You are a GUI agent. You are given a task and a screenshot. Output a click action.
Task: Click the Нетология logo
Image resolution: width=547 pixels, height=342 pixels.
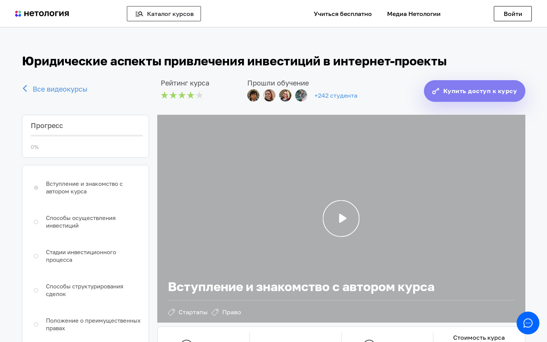click(x=42, y=14)
